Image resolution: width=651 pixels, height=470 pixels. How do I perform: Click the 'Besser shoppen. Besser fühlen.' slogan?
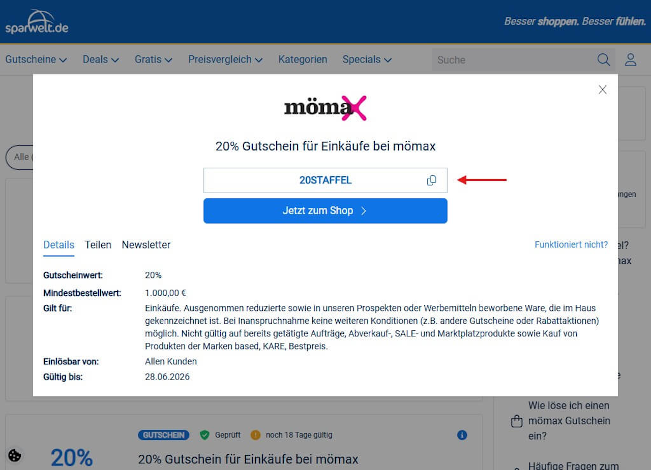tap(575, 22)
